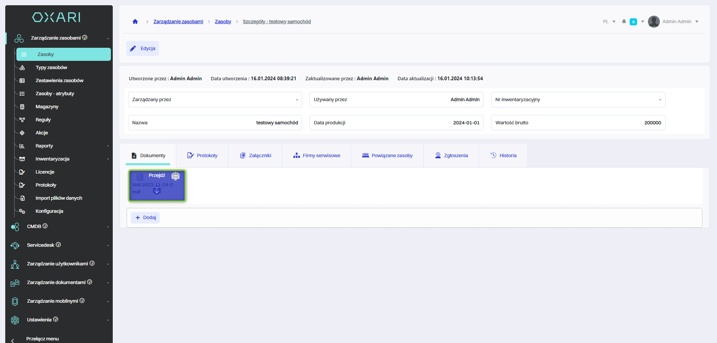Open the CMDB module icon
The height and width of the screenshot is (343, 717).
point(15,227)
